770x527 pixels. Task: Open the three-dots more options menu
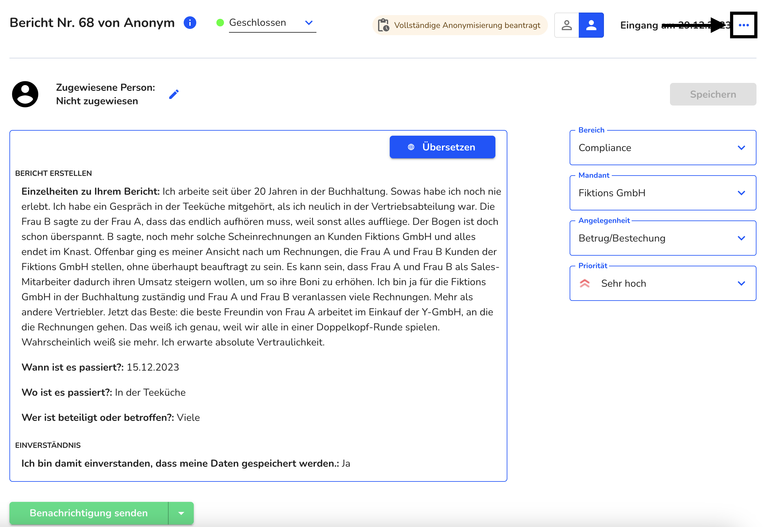pos(744,25)
